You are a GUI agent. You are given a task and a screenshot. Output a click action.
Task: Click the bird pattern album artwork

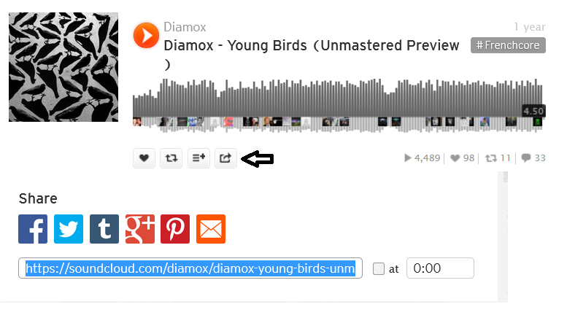click(x=63, y=67)
